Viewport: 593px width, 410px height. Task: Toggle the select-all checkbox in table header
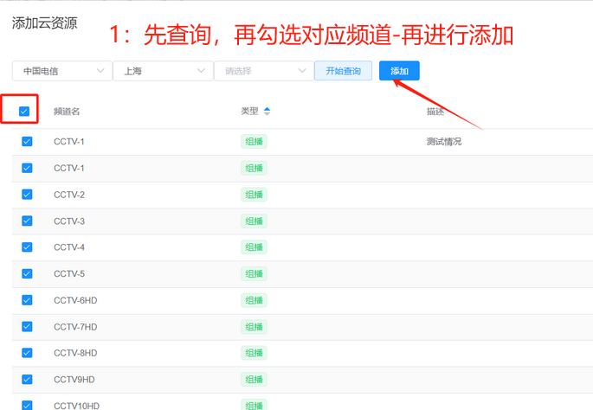click(x=24, y=111)
